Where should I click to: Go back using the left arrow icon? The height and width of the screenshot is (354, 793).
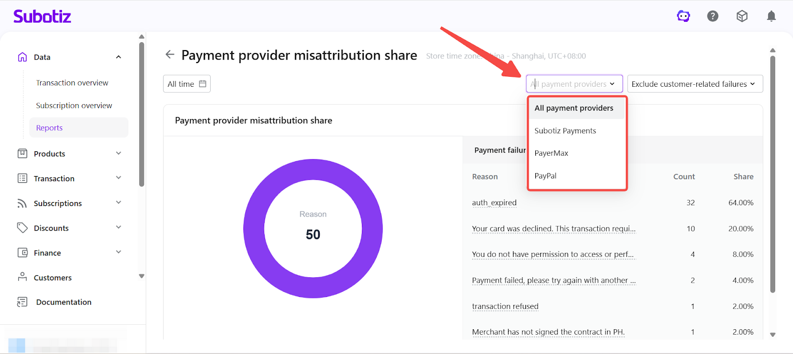(170, 55)
